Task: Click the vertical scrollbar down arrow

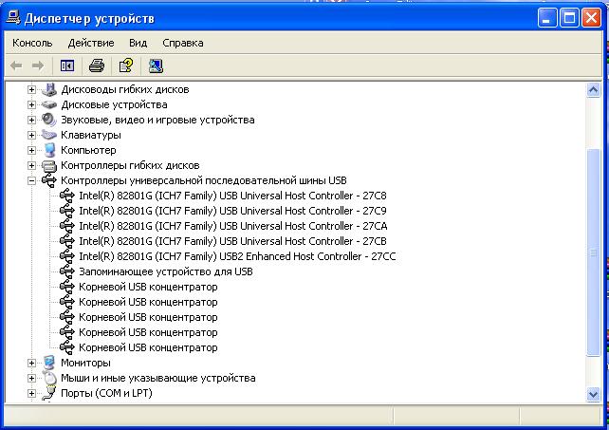Action: click(595, 394)
